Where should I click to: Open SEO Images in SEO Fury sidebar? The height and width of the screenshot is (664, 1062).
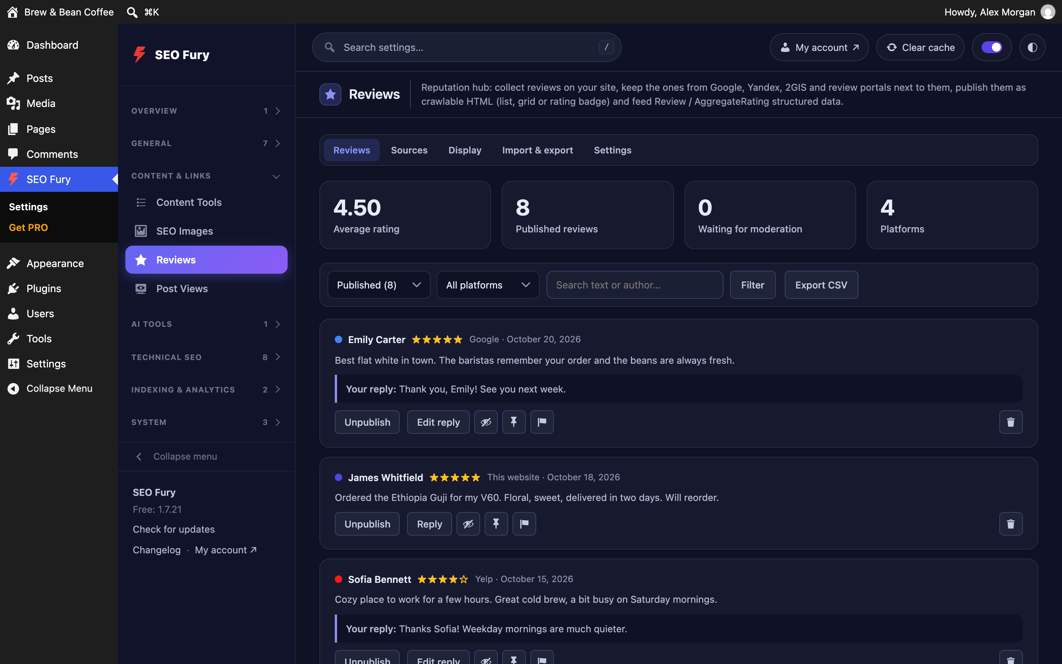[206, 231]
